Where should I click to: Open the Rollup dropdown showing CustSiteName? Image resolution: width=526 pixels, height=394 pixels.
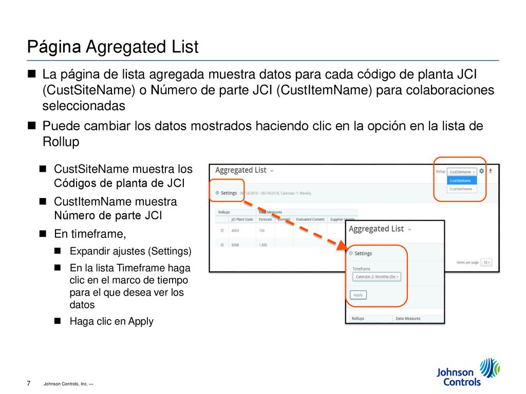click(462, 171)
